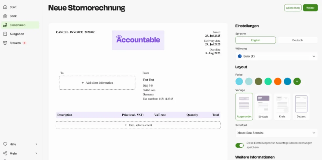Click First, select a client row
Viewport: 322px width, 160px height.
(x=138, y=125)
